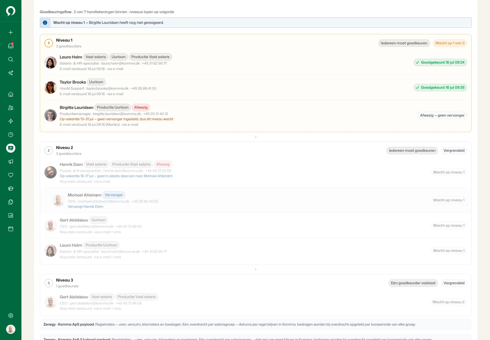Click the Niveau 2 heading

(x=65, y=148)
